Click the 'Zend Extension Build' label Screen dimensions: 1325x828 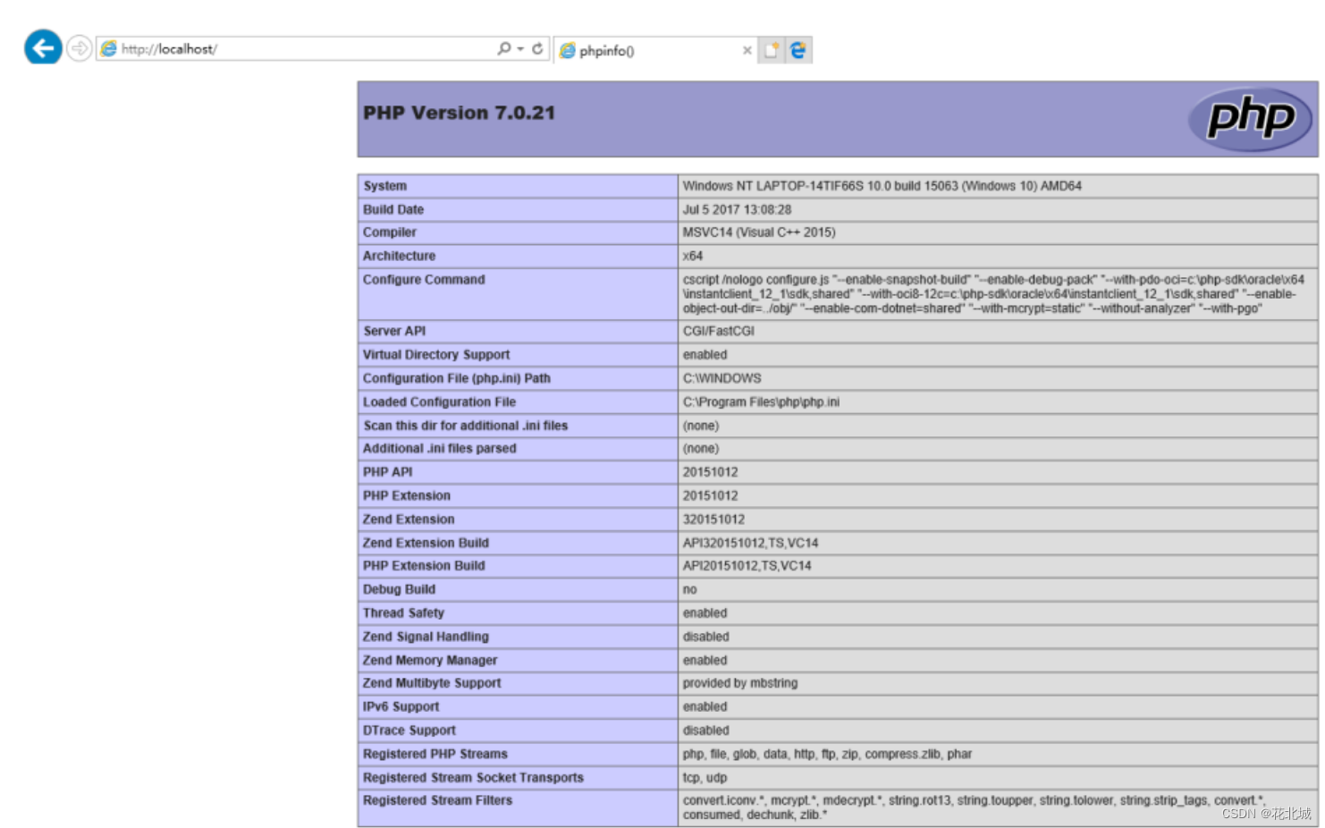click(426, 543)
